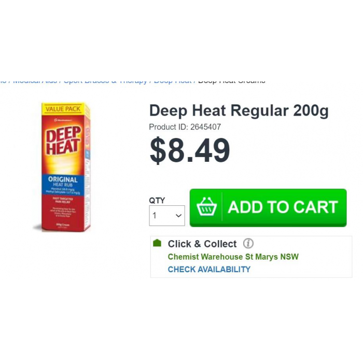Click the basket icon on the cart button

point(206,207)
